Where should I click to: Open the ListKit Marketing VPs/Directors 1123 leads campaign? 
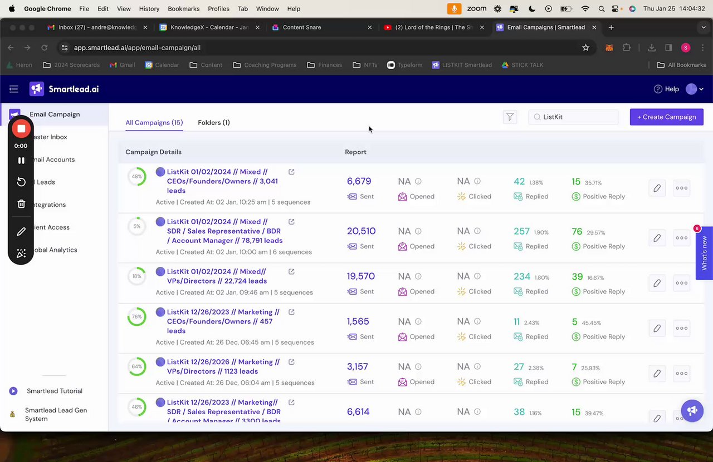click(x=223, y=366)
